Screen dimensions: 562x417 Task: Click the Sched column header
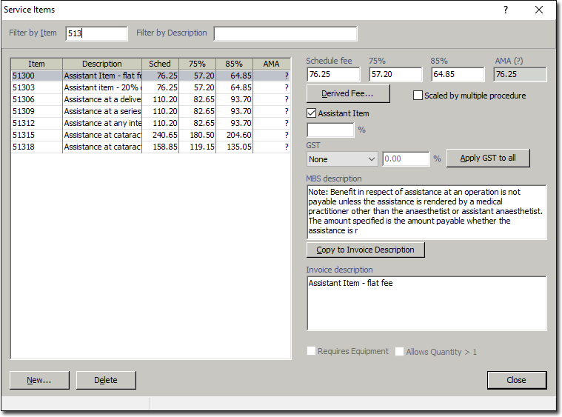tap(159, 64)
